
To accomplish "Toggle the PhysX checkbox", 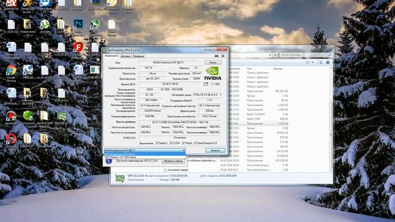I will pyautogui.click(x=183, y=143).
